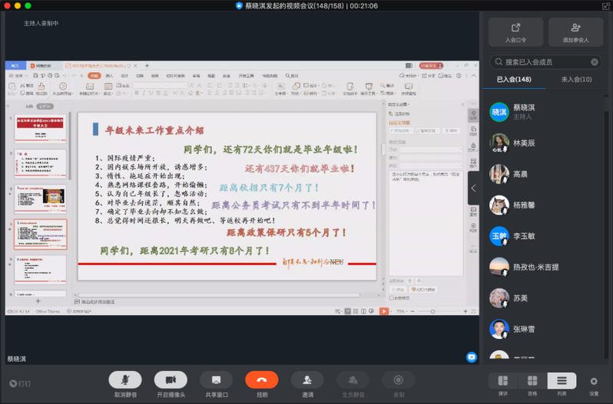Select the 设计 ribbon tab
The image size is (613, 404).
click(x=124, y=76)
